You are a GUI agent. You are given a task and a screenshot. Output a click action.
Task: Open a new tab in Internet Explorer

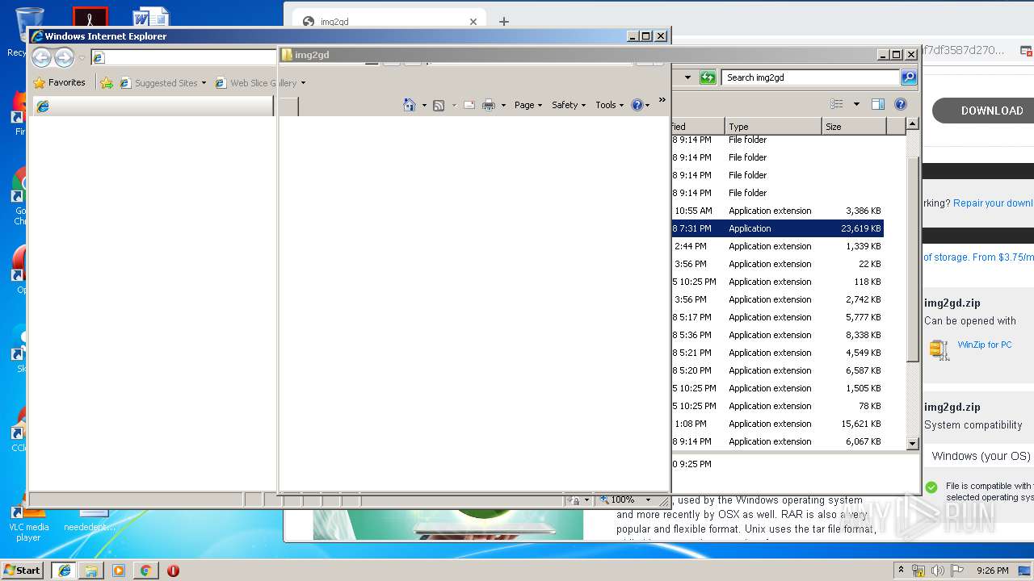288,106
